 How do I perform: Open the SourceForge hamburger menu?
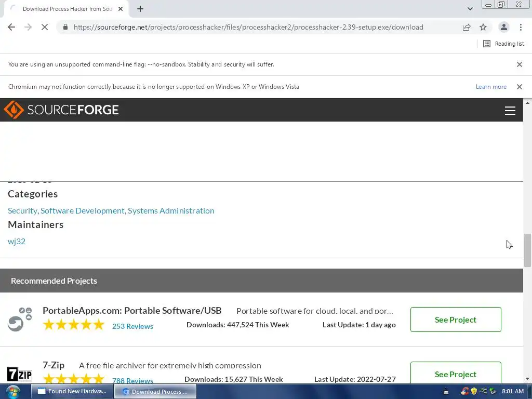coord(510,110)
